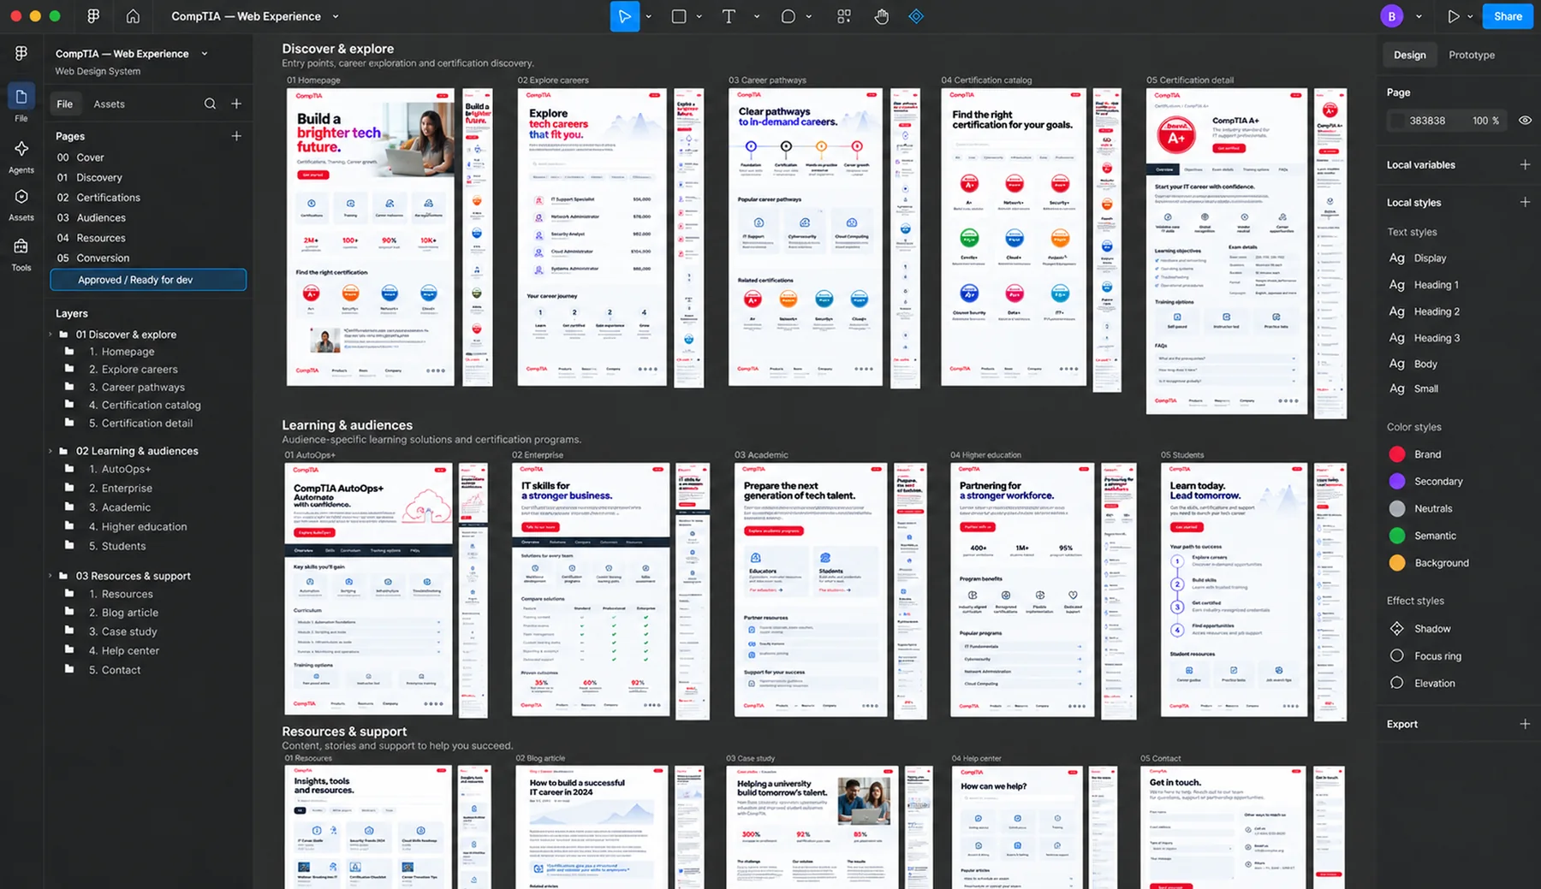
Task: Open shape tool options dropdown arrow
Action: click(809, 16)
